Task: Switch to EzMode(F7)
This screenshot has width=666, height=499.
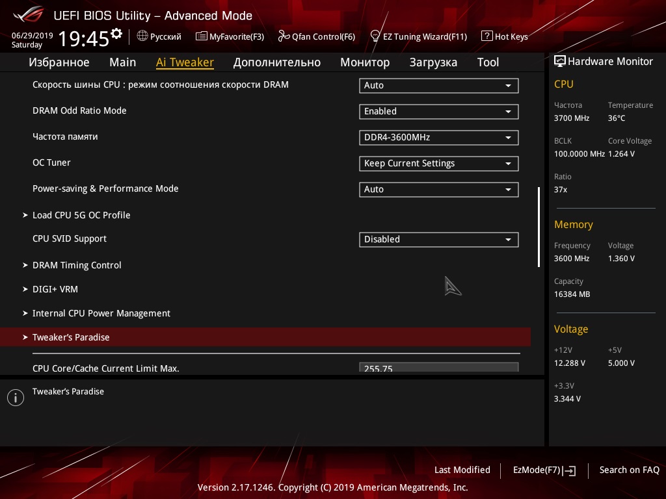Action: 544,470
